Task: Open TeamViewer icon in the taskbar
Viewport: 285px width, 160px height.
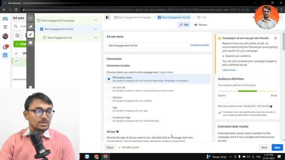Action: [87, 156]
